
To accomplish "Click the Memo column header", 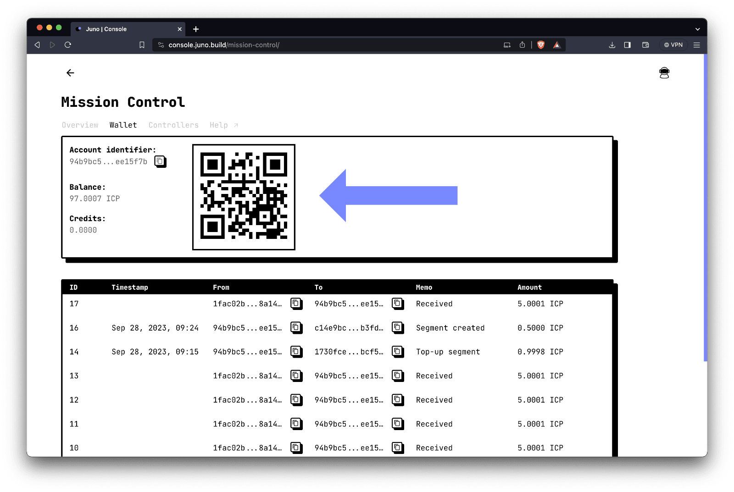I will pos(424,287).
